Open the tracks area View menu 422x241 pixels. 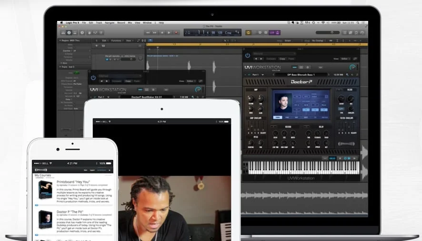coord(129,40)
